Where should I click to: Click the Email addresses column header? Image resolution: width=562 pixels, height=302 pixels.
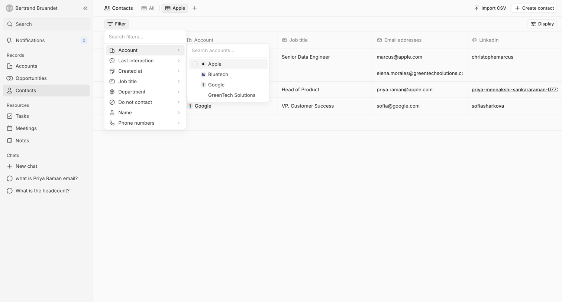pos(420,40)
